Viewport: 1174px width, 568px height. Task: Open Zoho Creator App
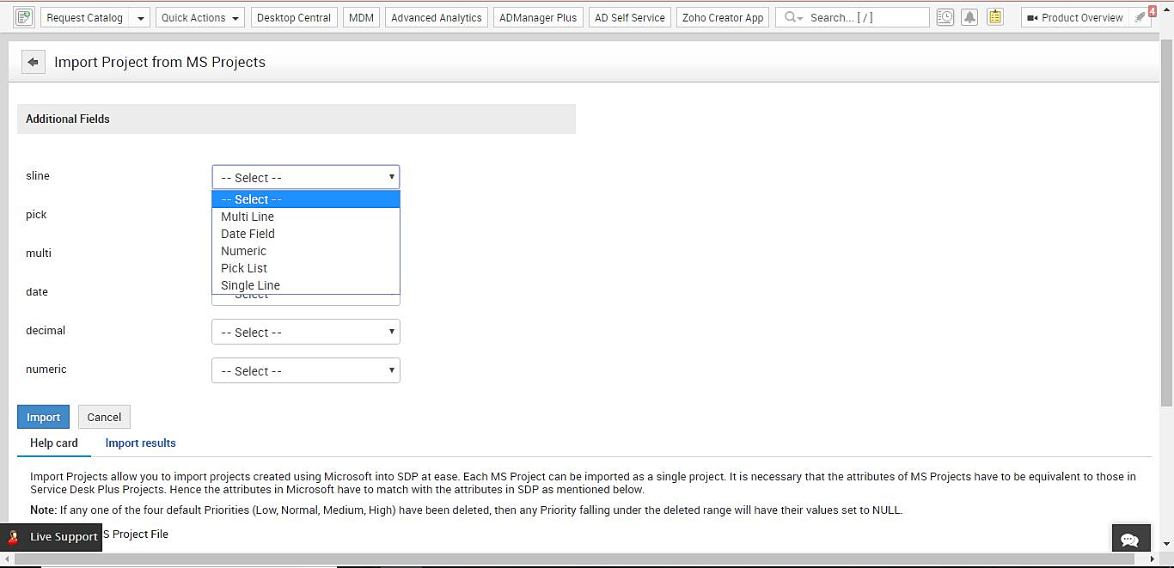pos(723,17)
